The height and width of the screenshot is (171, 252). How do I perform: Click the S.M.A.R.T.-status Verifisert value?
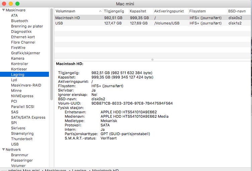click(109, 138)
